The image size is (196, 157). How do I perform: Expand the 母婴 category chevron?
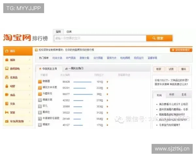click(30, 86)
